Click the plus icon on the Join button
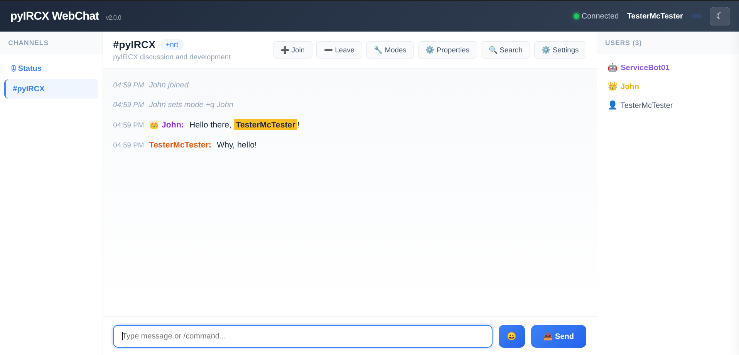 point(284,50)
